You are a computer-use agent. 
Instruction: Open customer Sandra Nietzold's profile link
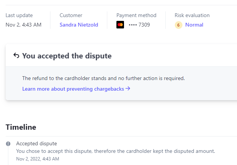(x=78, y=25)
